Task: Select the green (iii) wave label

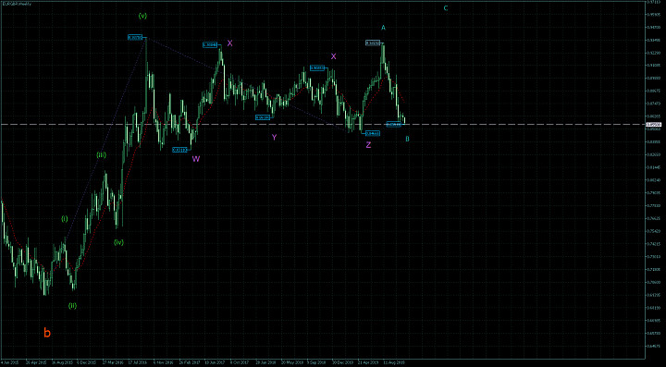Action: tap(101, 155)
